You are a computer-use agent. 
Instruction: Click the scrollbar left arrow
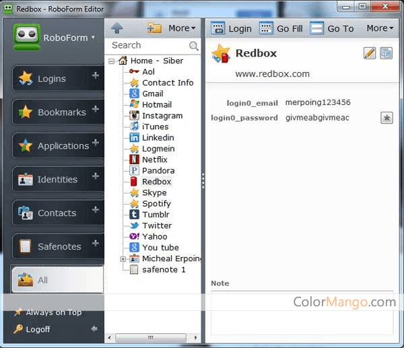pyautogui.click(x=110, y=337)
